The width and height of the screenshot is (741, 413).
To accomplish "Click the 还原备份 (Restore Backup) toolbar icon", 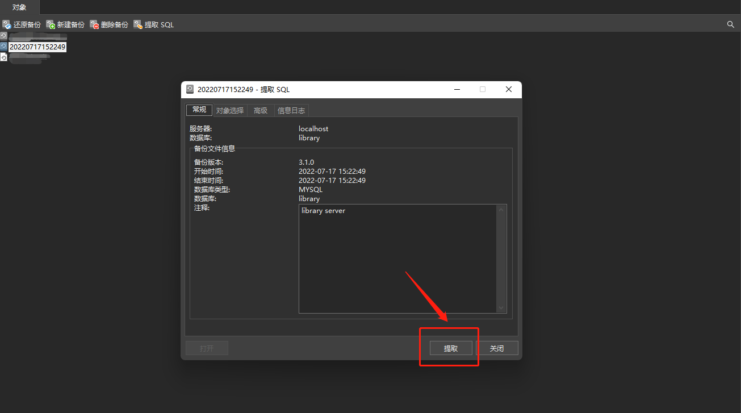I will (7, 24).
